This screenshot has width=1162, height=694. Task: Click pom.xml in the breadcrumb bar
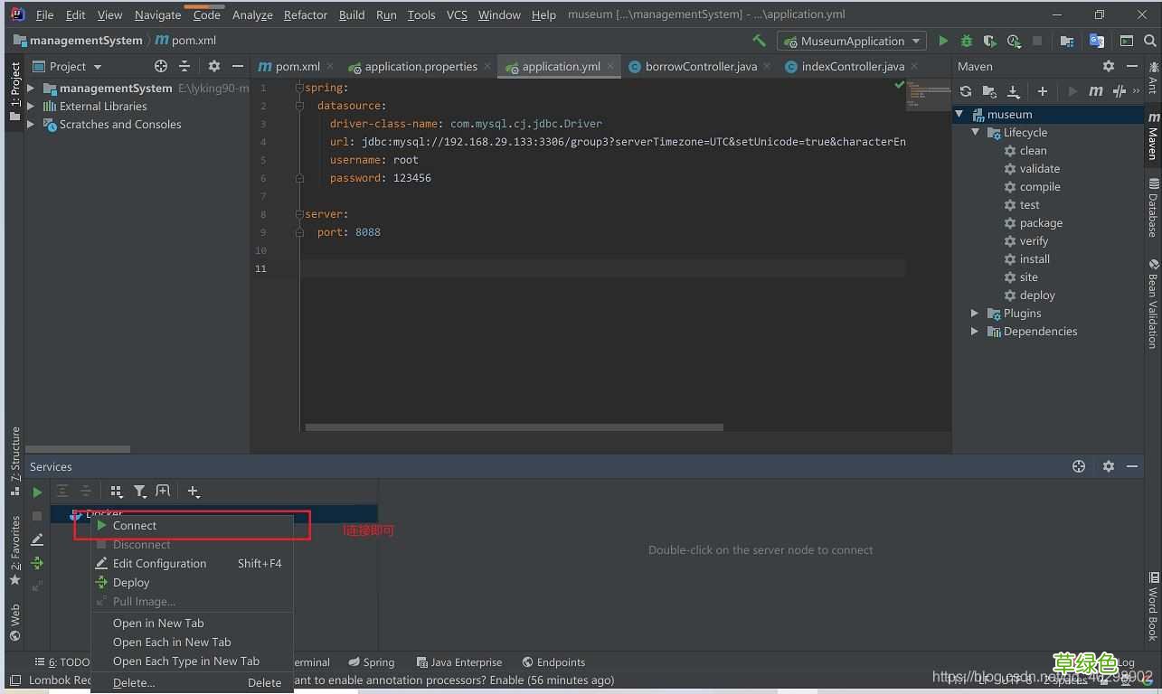coord(185,41)
